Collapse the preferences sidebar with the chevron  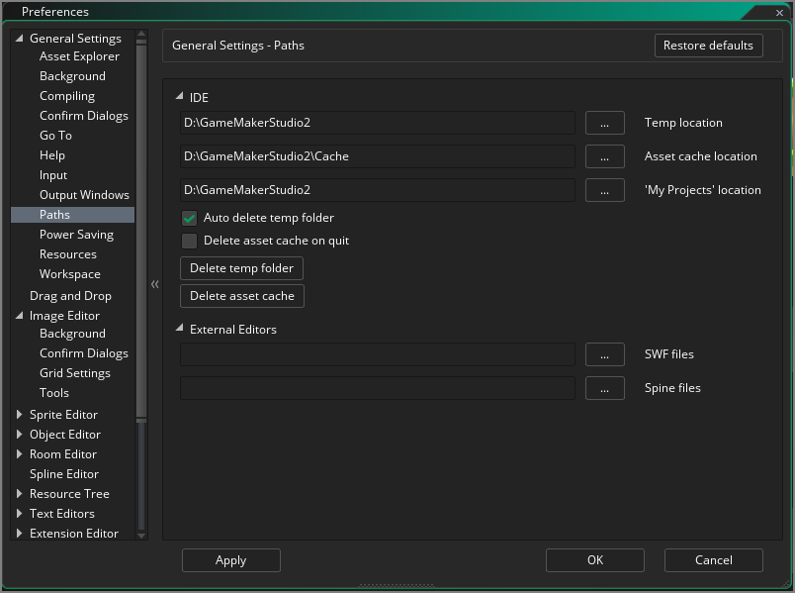pos(155,284)
